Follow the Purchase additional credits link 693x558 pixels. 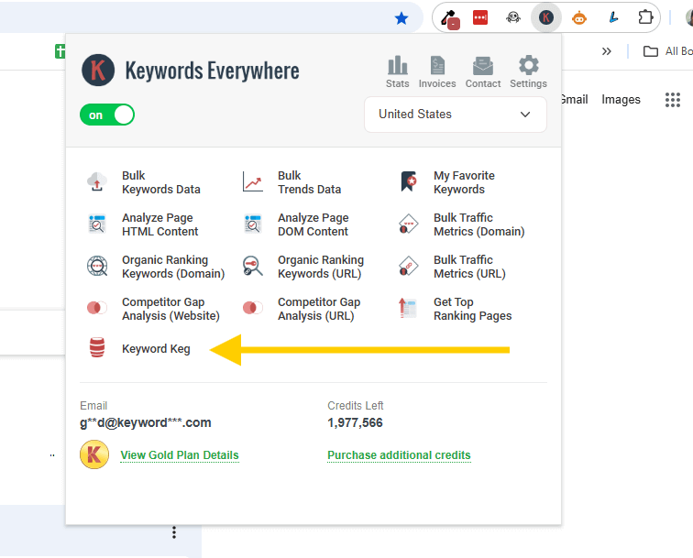(399, 455)
